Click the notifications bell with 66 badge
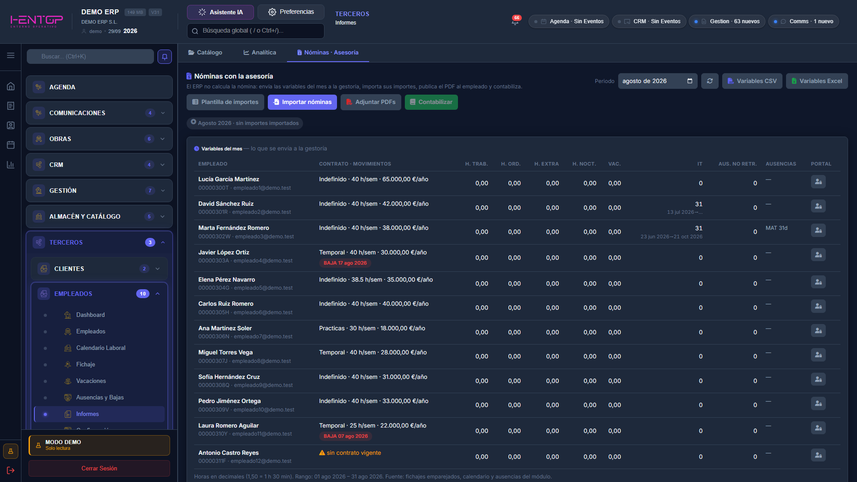Screen dimensions: 857x482 515,21
